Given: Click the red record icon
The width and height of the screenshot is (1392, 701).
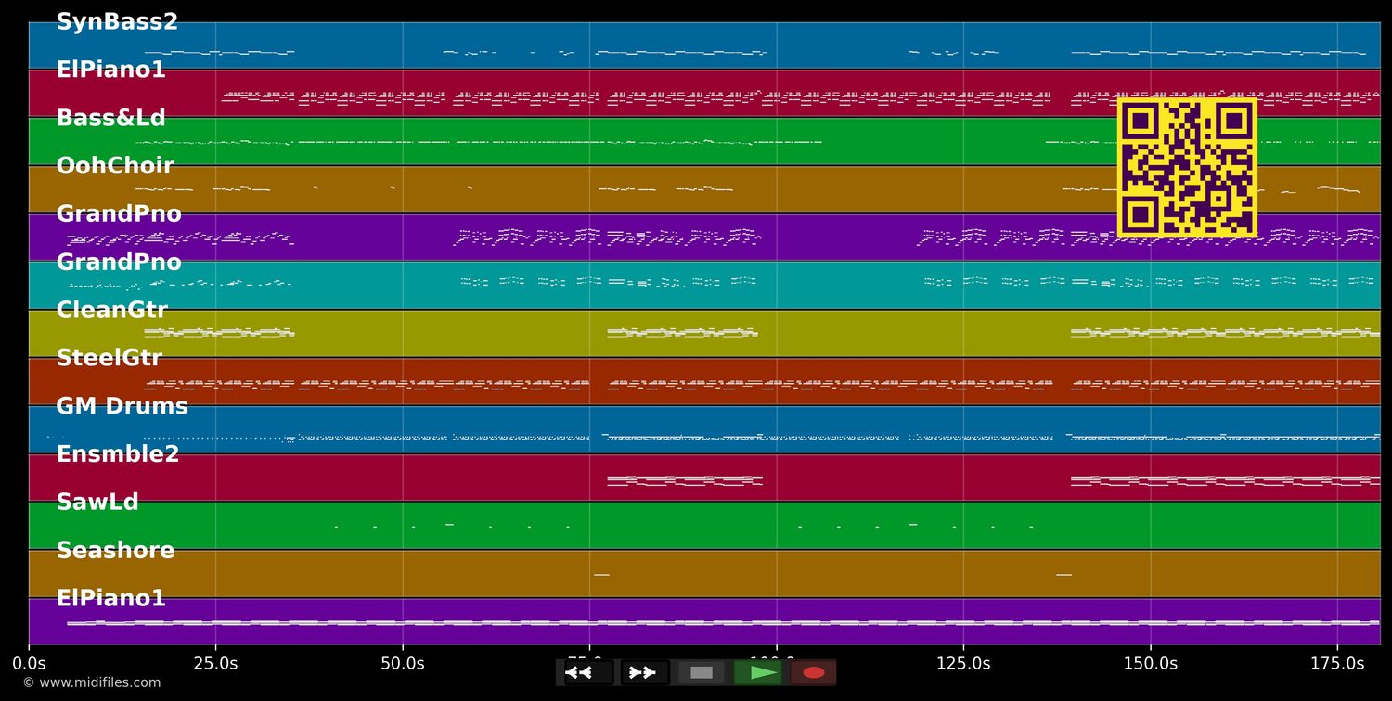Looking at the screenshot, I should click(x=813, y=672).
